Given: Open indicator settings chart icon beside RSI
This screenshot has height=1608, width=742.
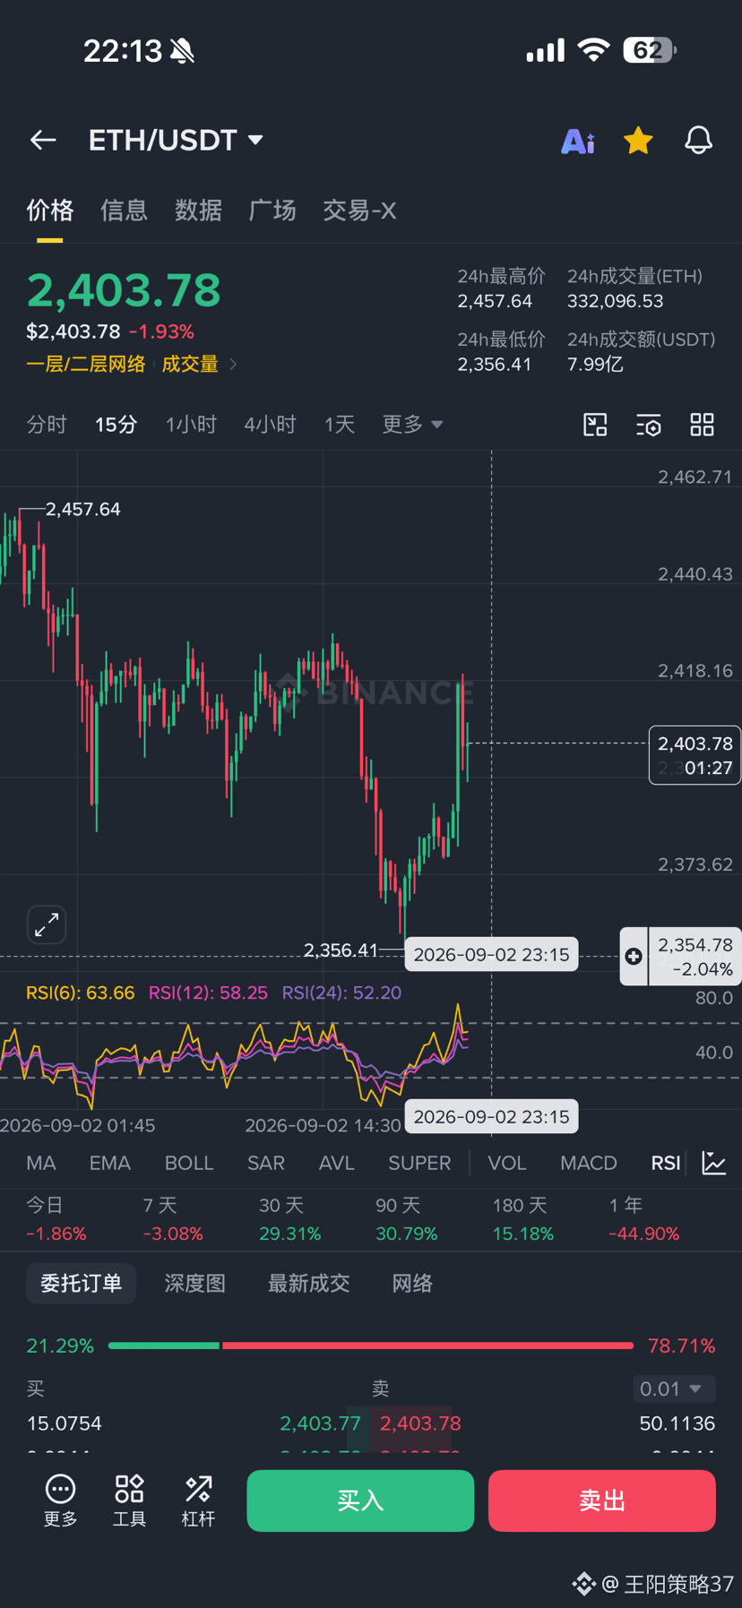Looking at the screenshot, I should [714, 1163].
